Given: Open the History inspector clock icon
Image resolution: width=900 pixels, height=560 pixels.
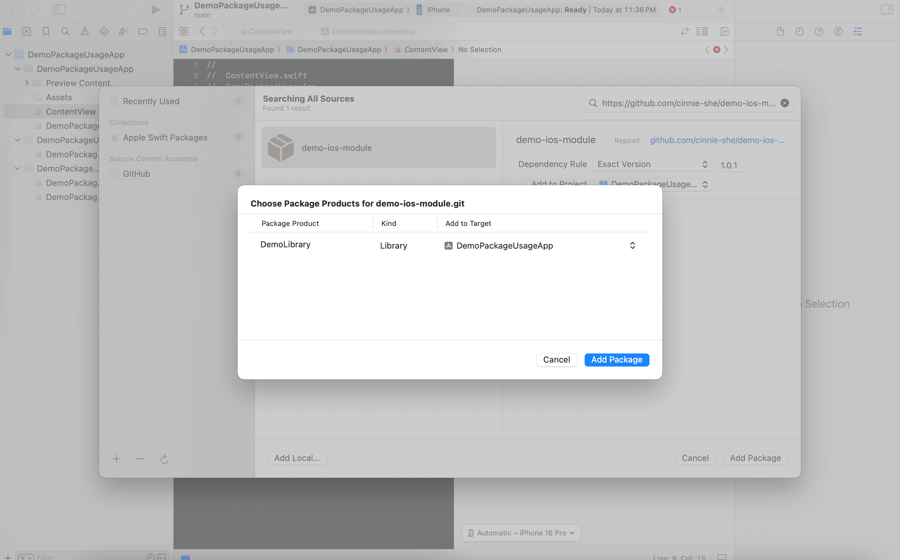Looking at the screenshot, I should pyautogui.click(x=800, y=31).
